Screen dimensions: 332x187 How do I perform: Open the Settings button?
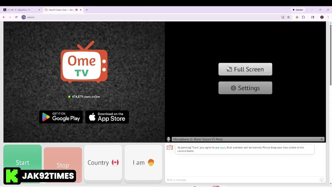click(245, 88)
